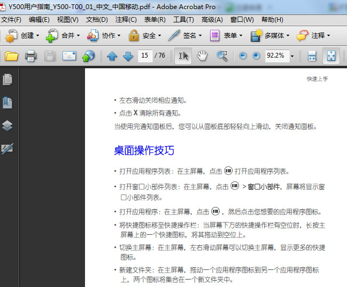
Task: Click the line 左右滑动关闭相应通知
Action: (x=153, y=101)
